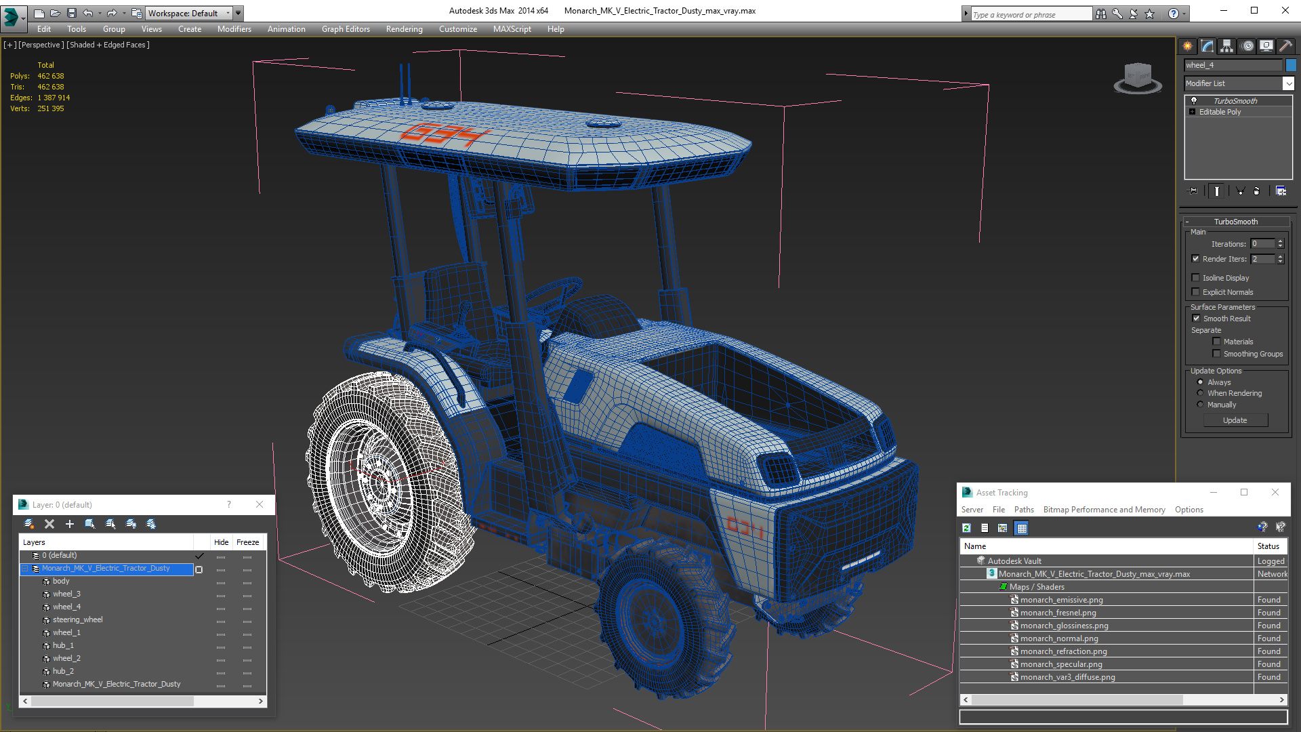The image size is (1301, 732).
Task: Open the Utilities hammer panel tab
Action: (x=1285, y=46)
